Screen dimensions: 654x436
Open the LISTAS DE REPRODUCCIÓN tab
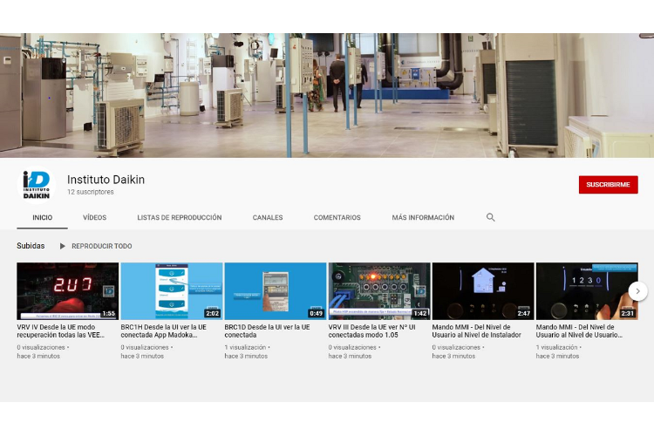[180, 217]
